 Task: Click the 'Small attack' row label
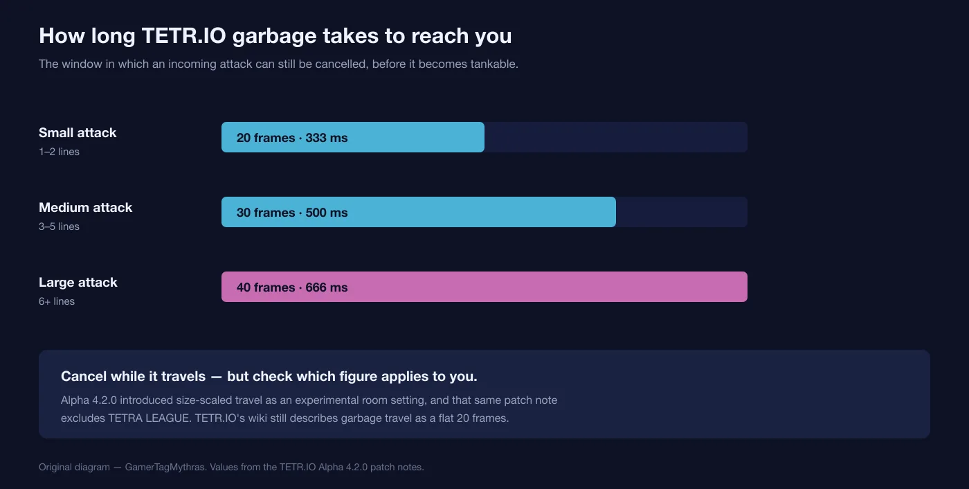78,132
